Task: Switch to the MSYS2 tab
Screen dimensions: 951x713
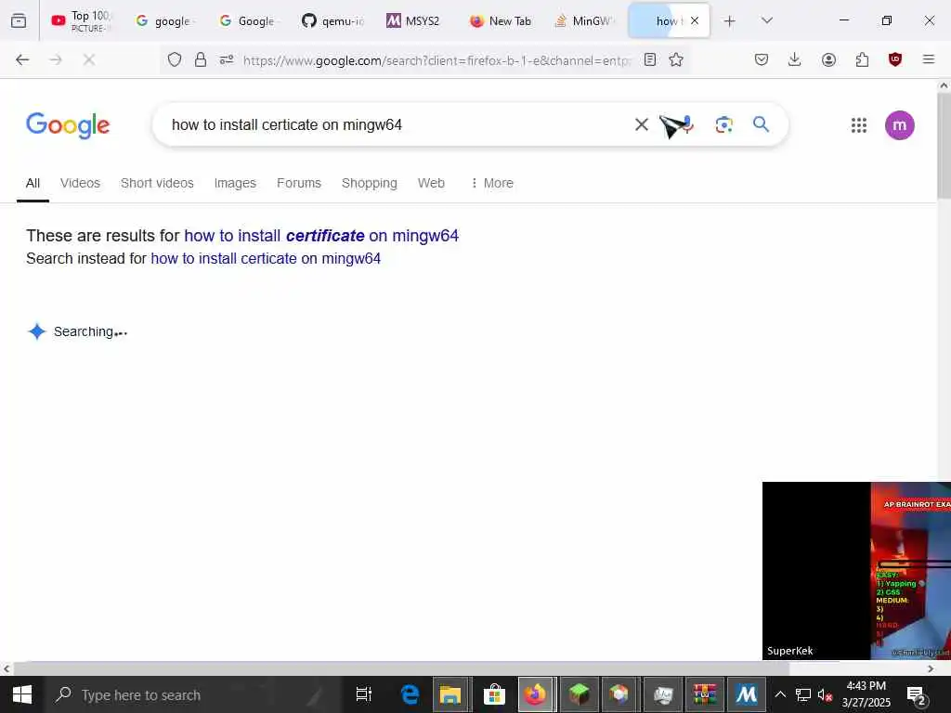Action: click(x=415, y=20)
